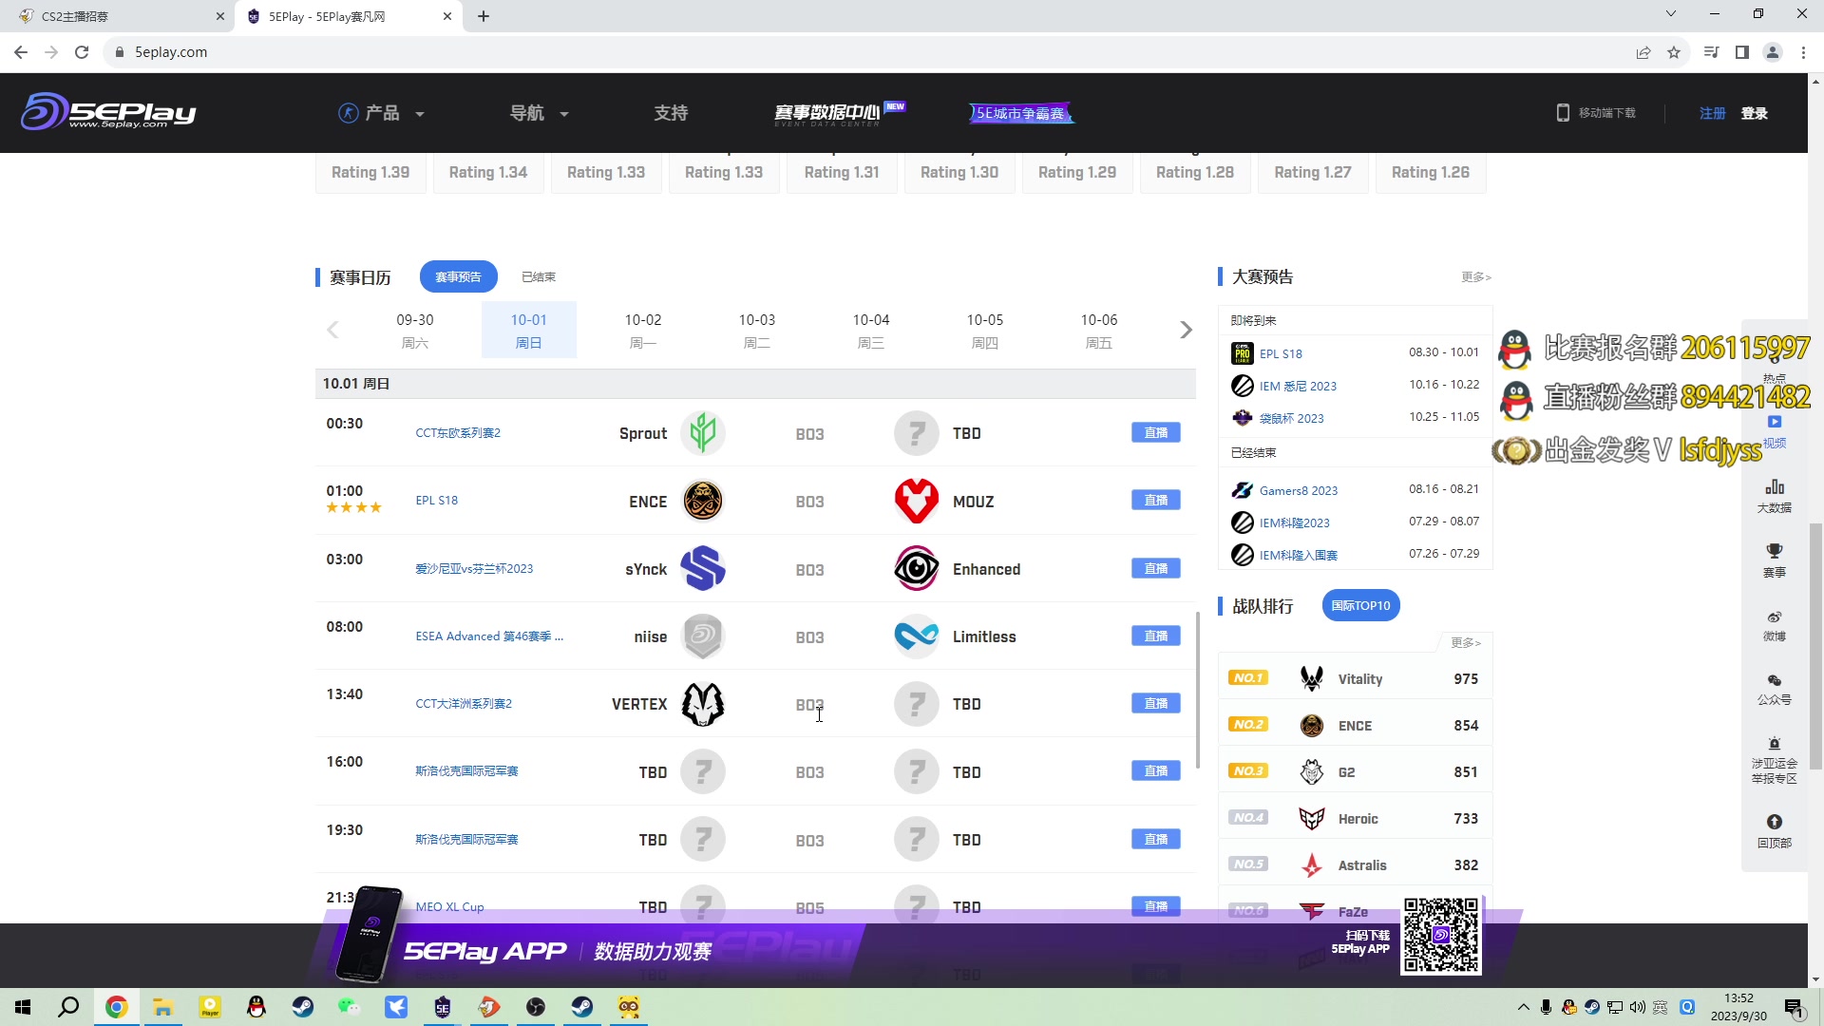
Task: Open Gamers8 2023 tournament
Action: 1298,490
